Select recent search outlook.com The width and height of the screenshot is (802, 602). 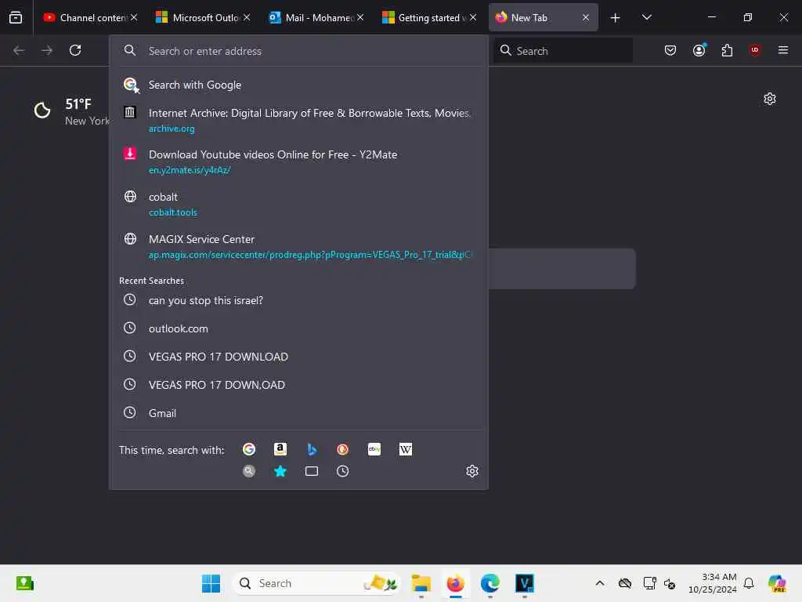pos(298,328)
